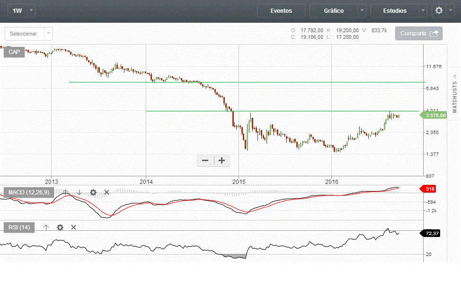This screenshot has width=461, height=291.
Task: Click the green 3.578,00 price marker
Action: 434,115
